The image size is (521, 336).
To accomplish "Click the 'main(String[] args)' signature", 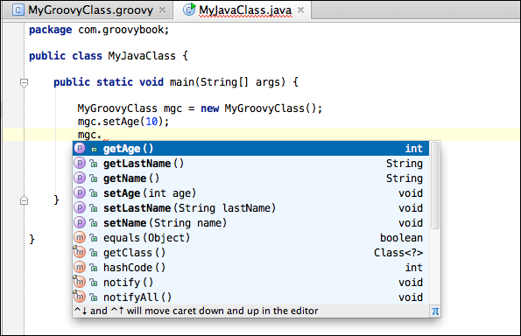I will click(228, 82).
